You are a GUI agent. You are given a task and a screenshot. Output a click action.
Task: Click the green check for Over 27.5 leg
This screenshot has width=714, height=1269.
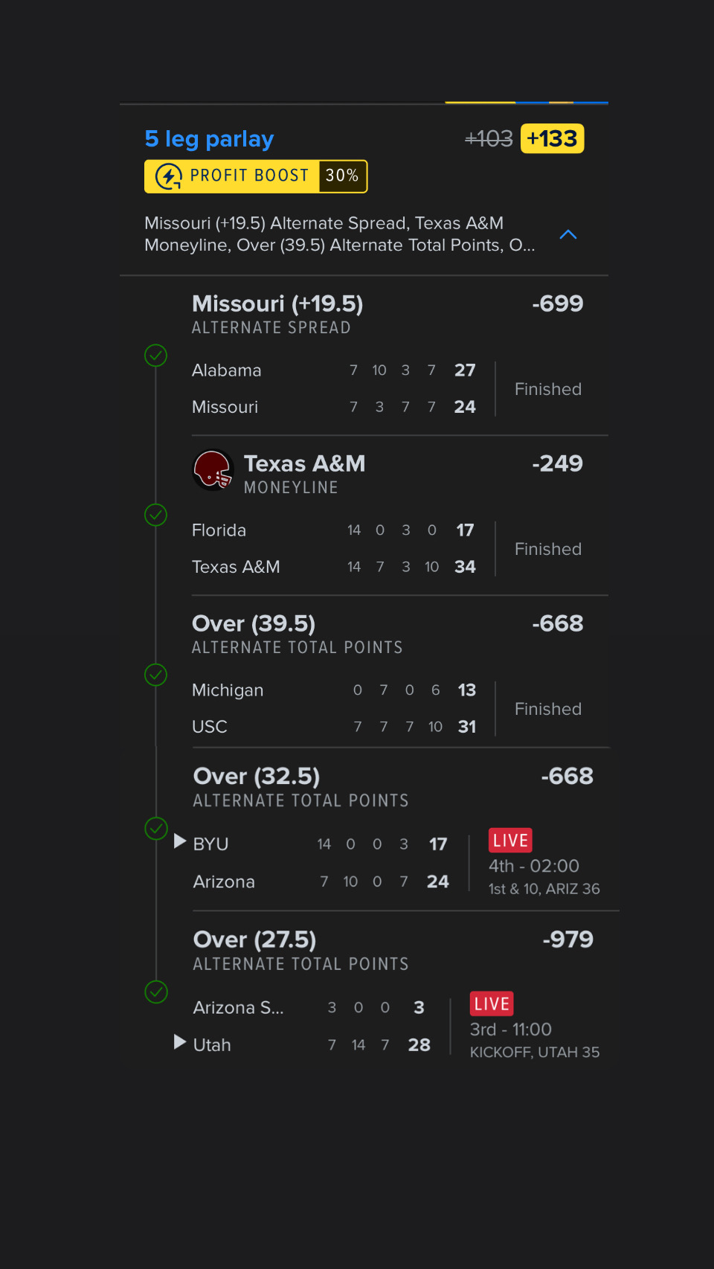pyautogui.click(x=156, y=992)
